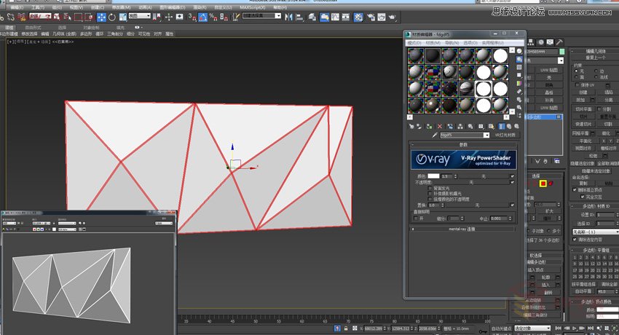This screenshot has width=619, height=335.
Task: Open 材质(M) menu in Material Editor
Action: (433, 43)
